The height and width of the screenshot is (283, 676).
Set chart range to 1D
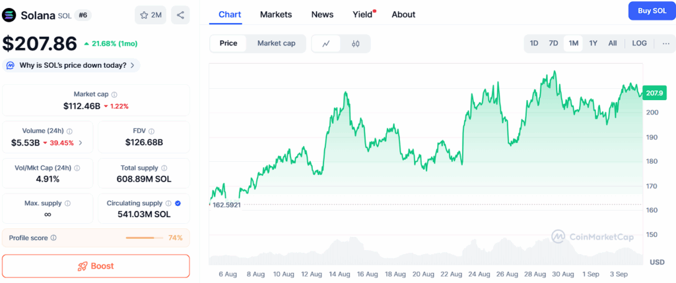(x=533, y=43)
